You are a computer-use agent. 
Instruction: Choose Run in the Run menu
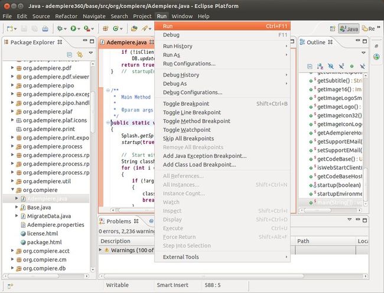tap(222, 26)
